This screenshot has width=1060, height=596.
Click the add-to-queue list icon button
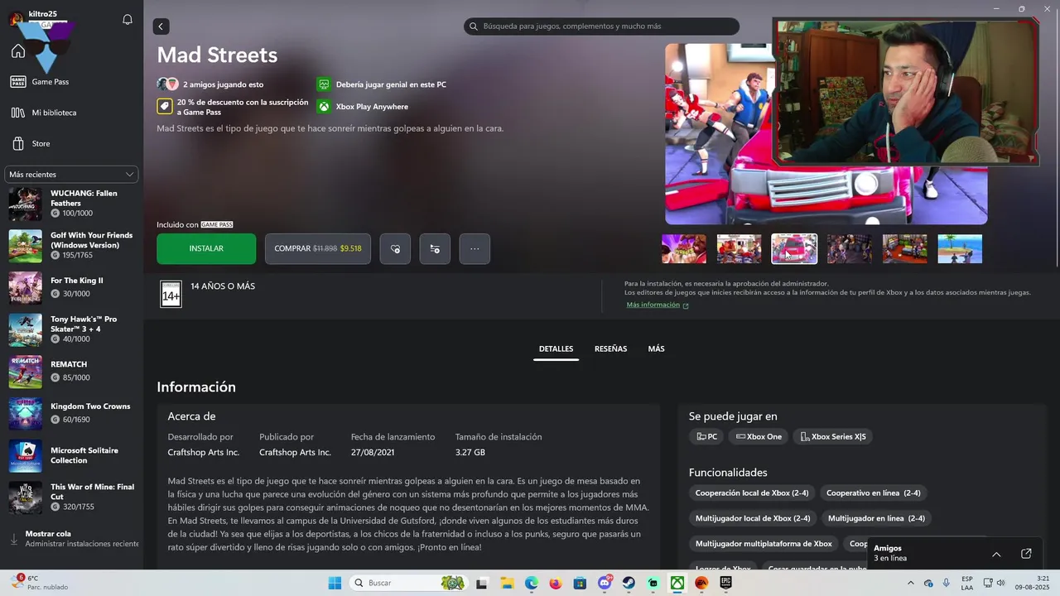pos(435,248)
